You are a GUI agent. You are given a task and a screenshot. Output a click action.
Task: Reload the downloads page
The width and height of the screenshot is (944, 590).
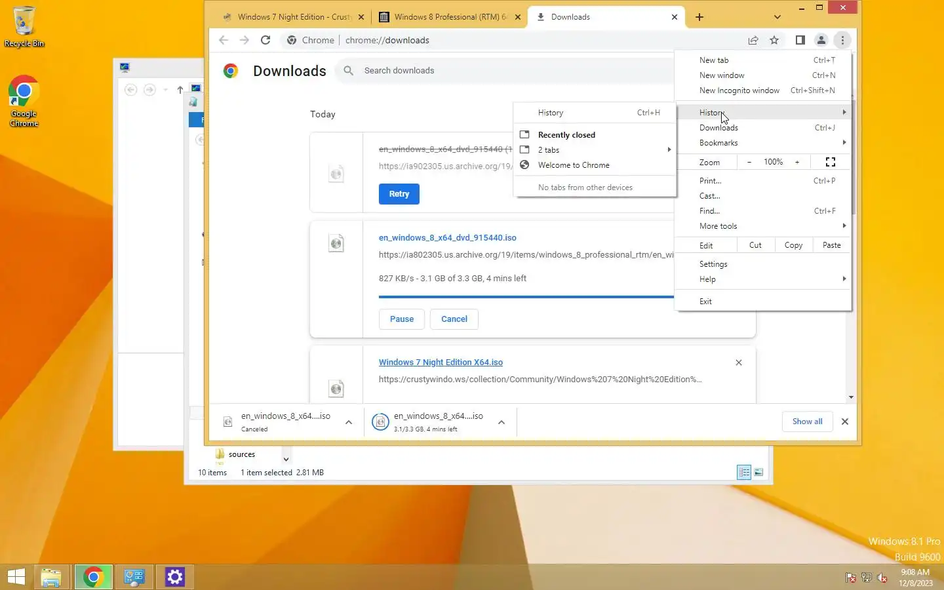click(265, 40)
